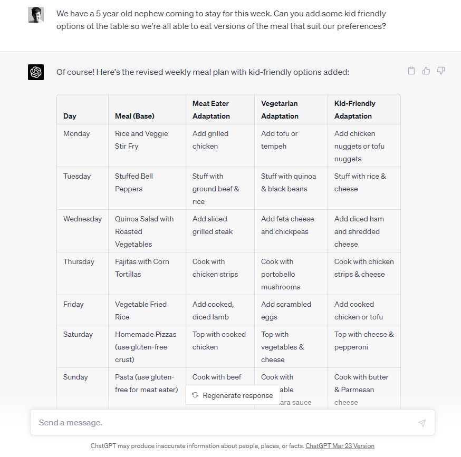
Task: Click the Meat Eater Adaptation column header
Action: 220,110
